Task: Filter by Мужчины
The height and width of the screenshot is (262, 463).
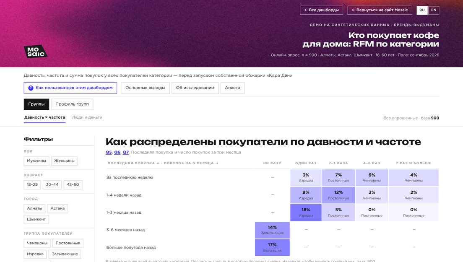Action: pos(36,161)
